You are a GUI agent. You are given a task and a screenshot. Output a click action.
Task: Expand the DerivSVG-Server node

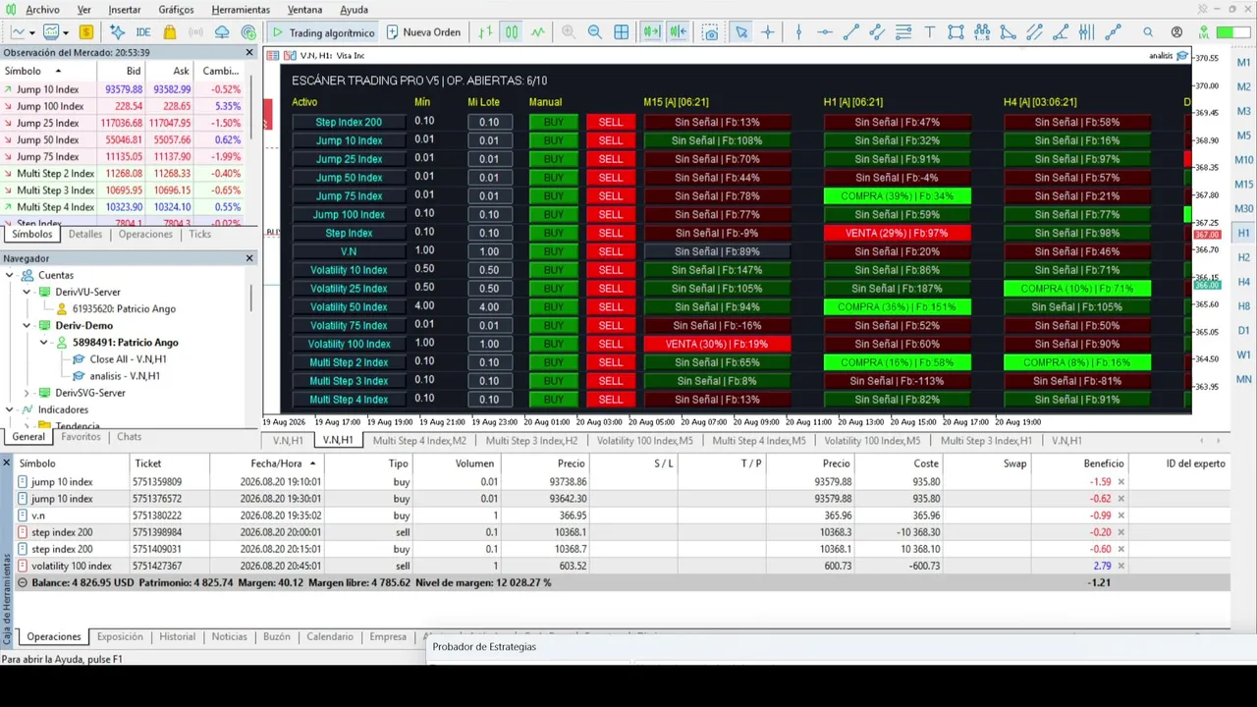click(x=27, y=393)
